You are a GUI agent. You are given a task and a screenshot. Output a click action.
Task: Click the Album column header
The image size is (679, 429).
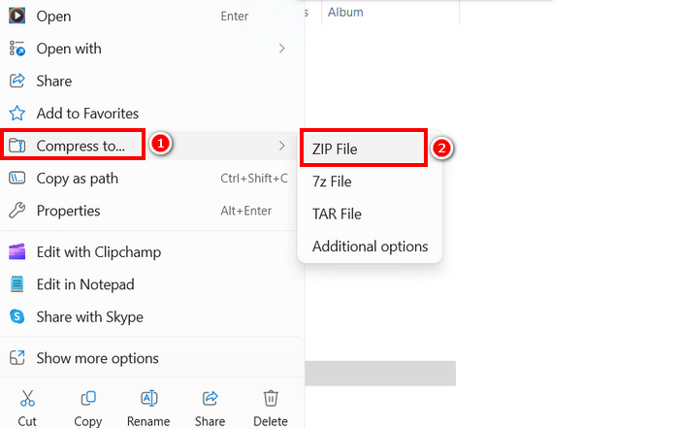[345, 12]
